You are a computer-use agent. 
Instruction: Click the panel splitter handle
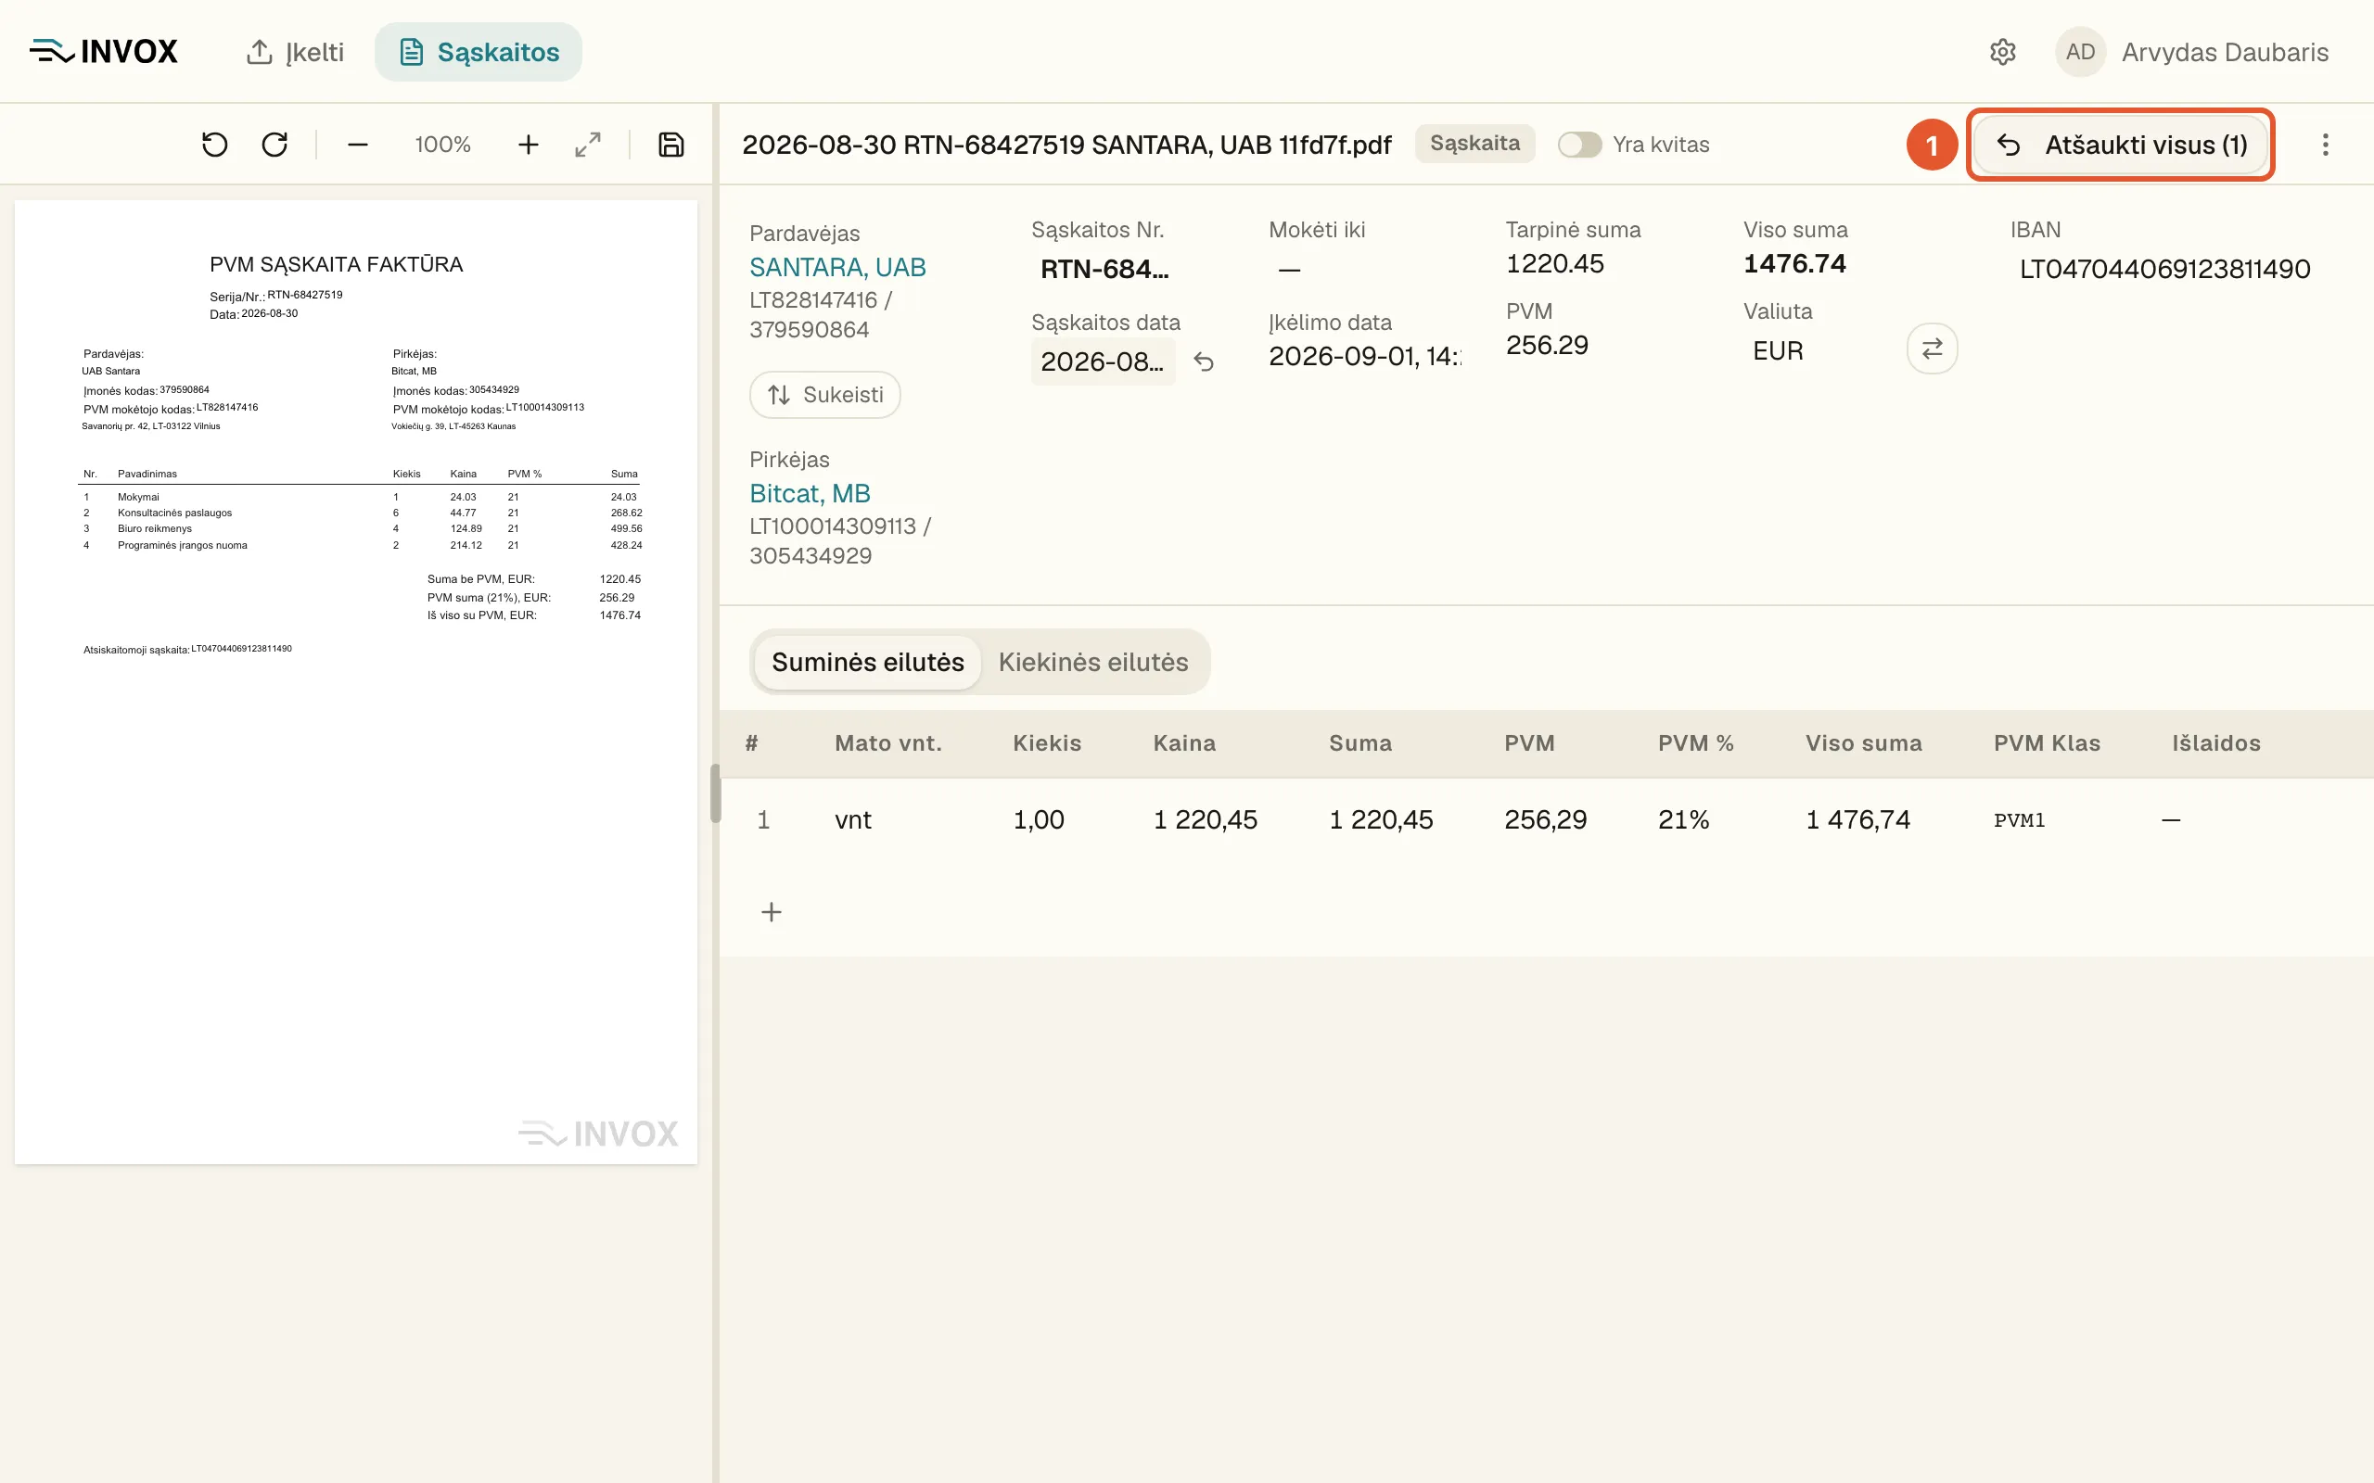tap(716, 792)
